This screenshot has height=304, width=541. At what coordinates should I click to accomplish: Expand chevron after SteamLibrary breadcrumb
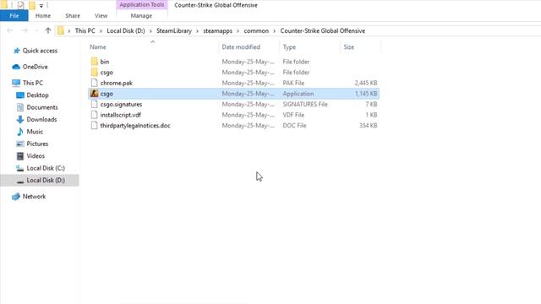tap(197, 31)
